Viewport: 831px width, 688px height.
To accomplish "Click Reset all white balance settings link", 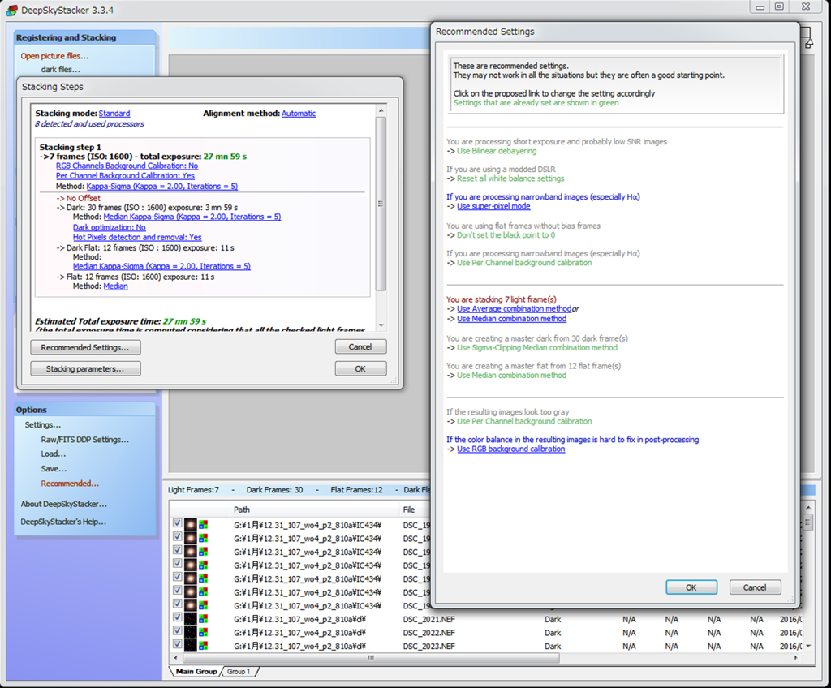I will (510, 178).
